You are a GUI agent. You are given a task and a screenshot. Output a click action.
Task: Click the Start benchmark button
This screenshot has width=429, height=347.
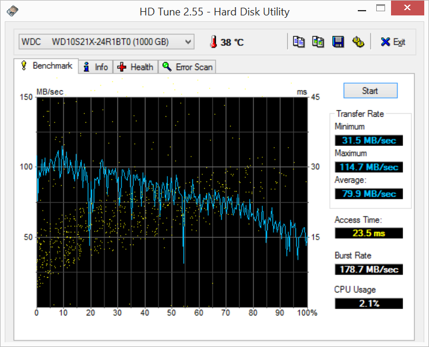370,91
